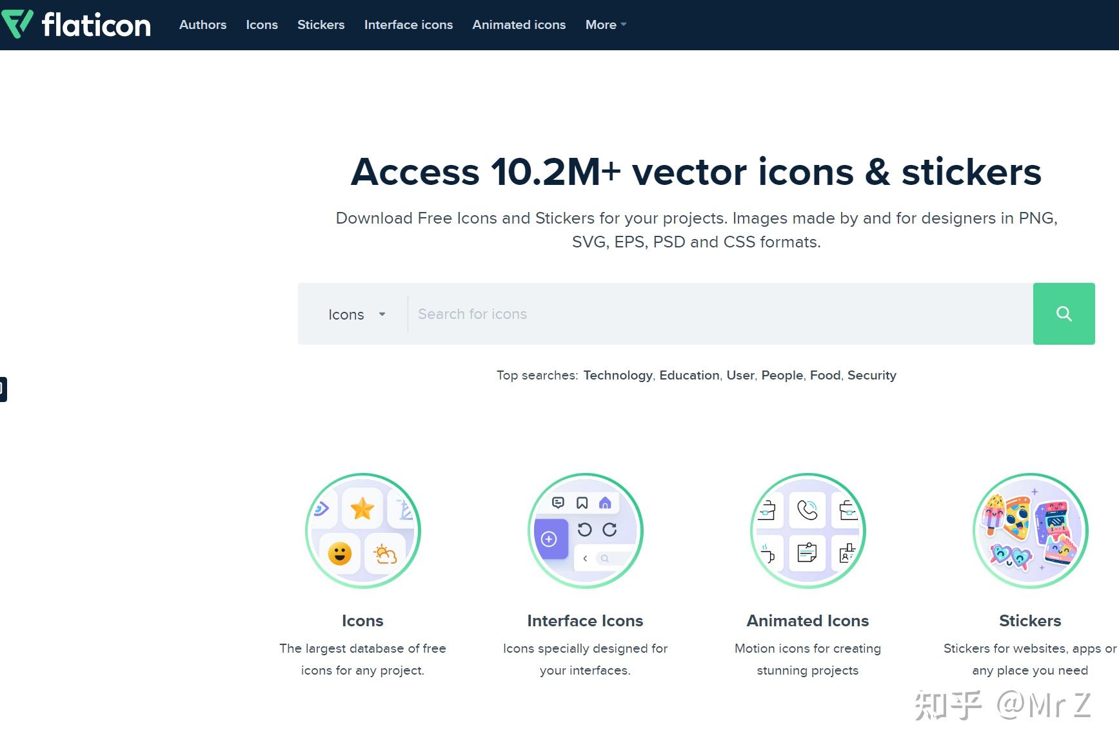Open the Interface icons navigation item
Screen dimensions: 1119x750
(x=408, y=24)
